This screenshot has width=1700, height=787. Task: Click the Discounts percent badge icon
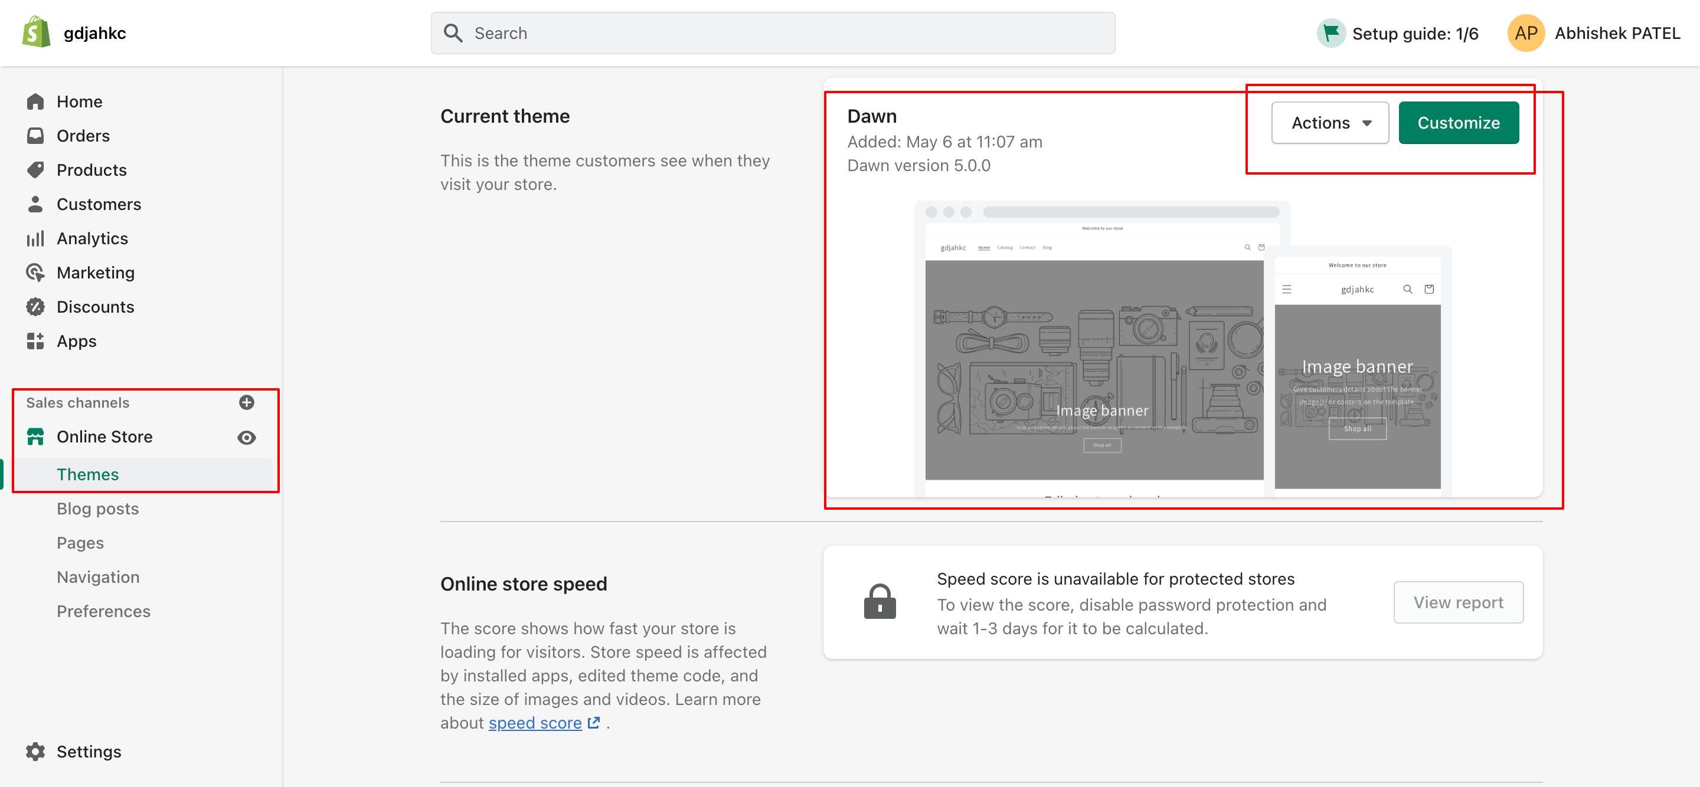(x=35, y=307)
